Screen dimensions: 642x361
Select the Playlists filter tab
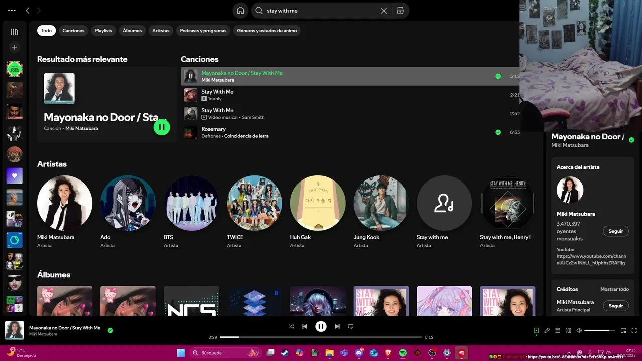click(104, 31)
